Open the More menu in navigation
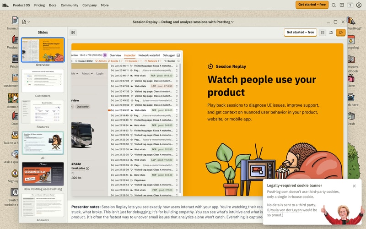 point(105,5)
